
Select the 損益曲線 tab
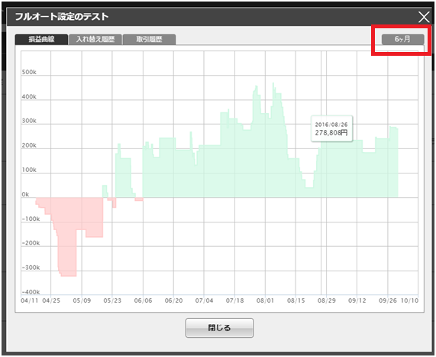tap(41, 39)
